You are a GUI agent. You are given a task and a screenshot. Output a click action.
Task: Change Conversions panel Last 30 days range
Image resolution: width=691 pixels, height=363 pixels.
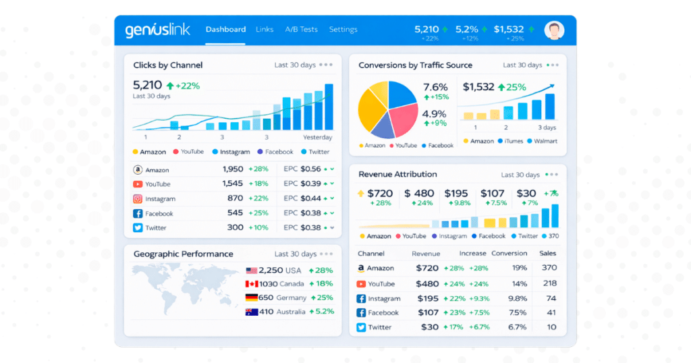pos(522,65)
